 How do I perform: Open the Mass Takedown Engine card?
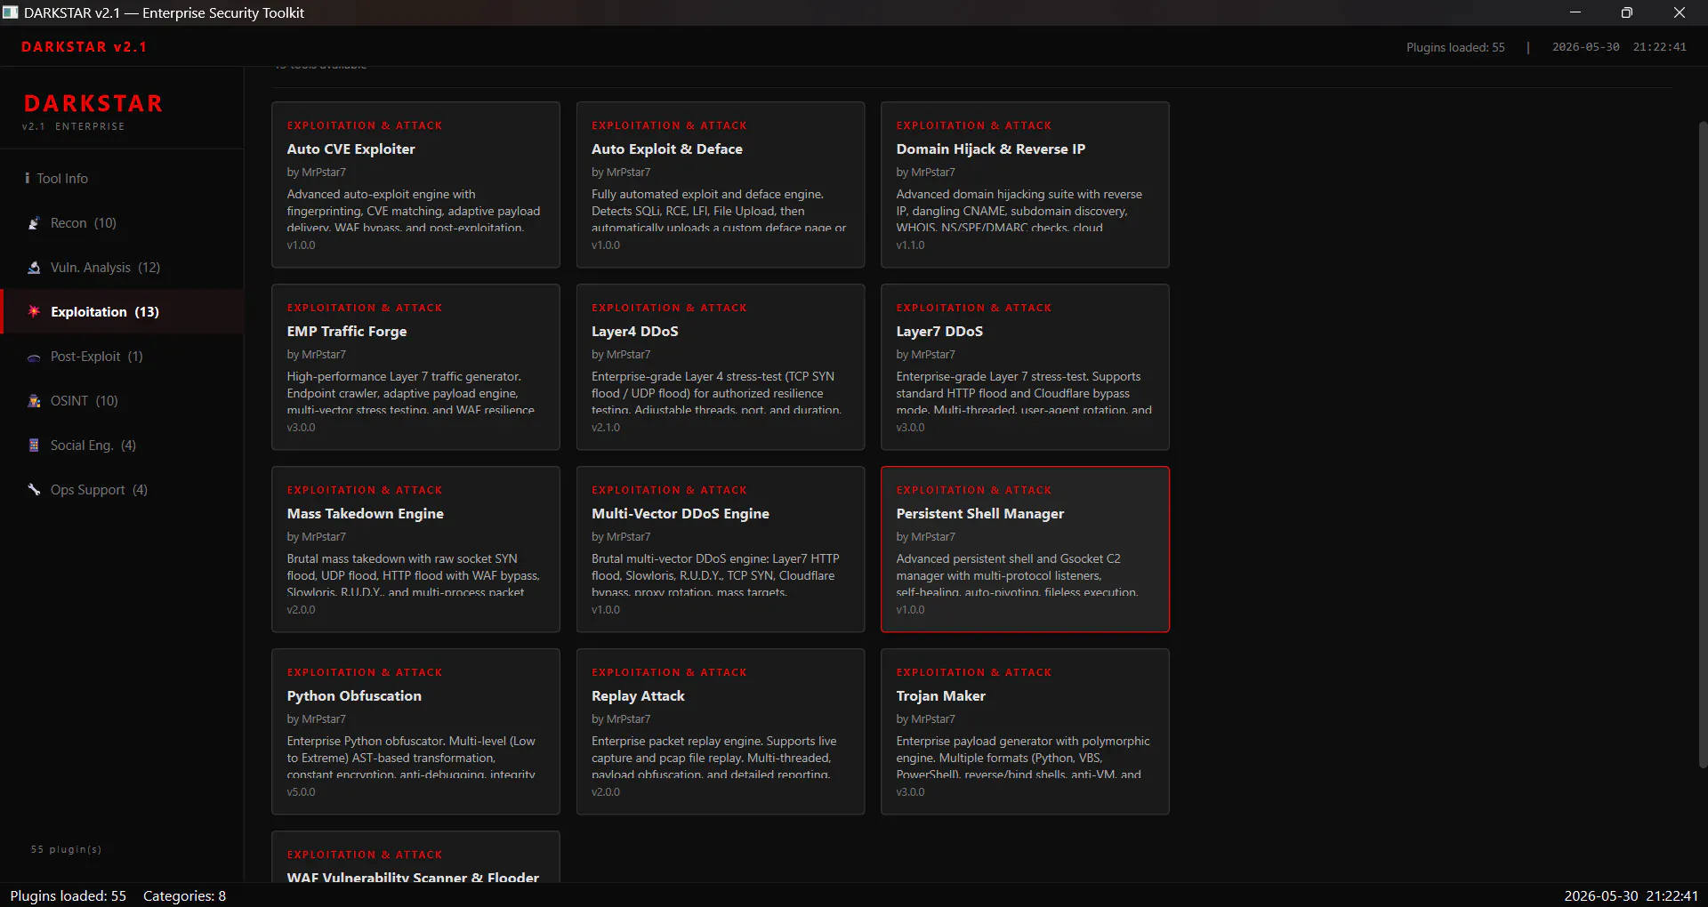[415, 550]
